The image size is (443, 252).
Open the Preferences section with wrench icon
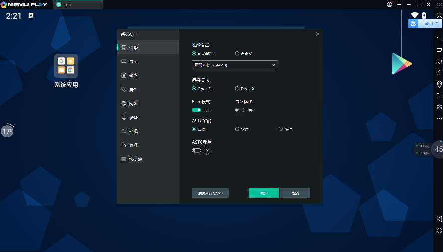pos(148,145)
